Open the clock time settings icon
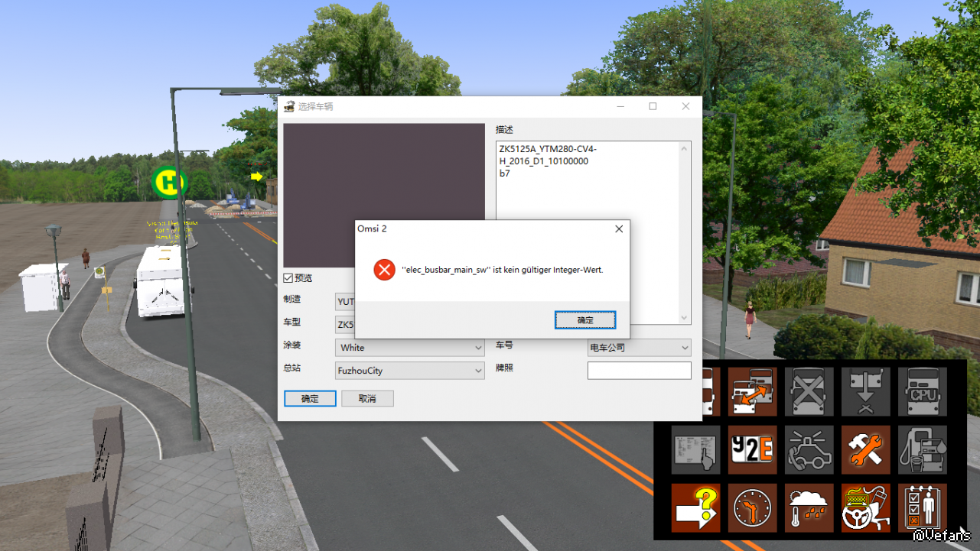Image resolution: width=980 pixels, height=551 pixels. point(752,507)
